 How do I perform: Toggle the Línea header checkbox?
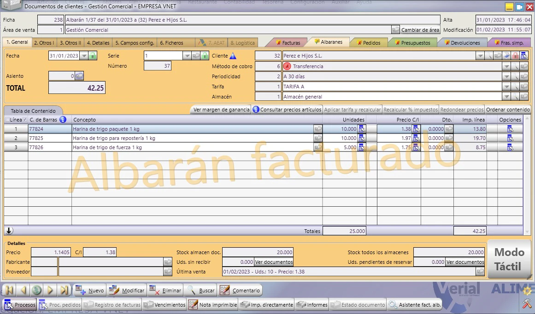pyautogui.click(x=7, y=120)
